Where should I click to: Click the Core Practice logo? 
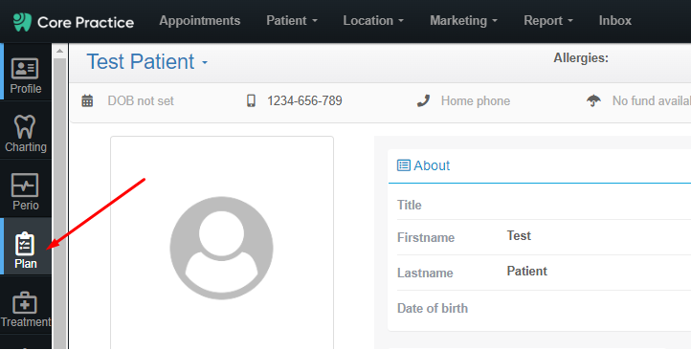[x=74, y=22]
